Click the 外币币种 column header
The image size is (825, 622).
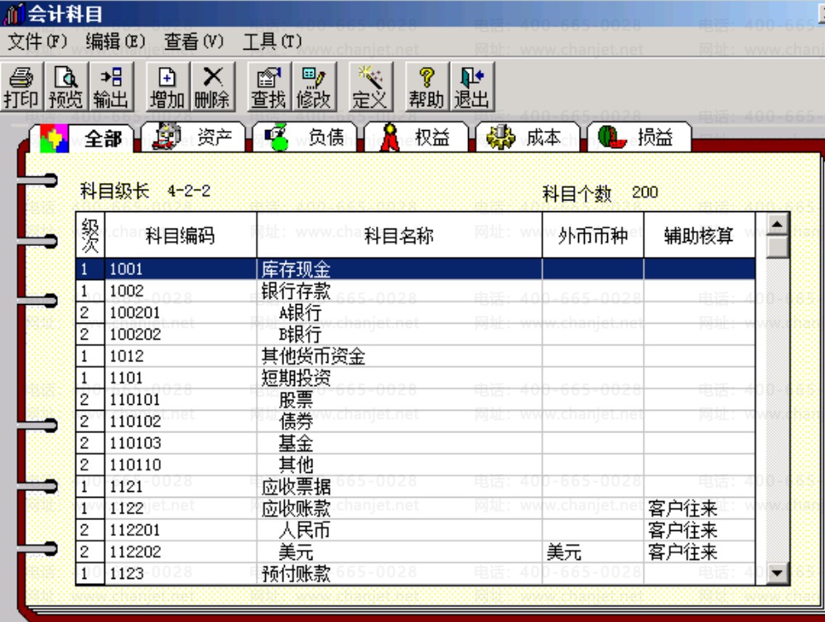point(593,235)
